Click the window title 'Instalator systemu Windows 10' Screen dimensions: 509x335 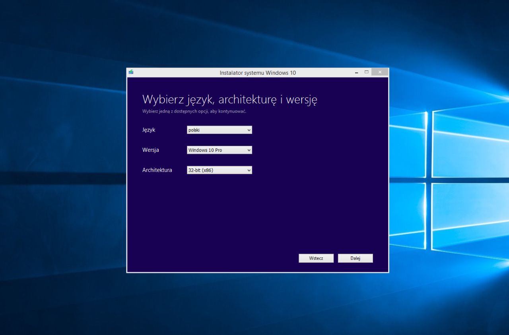pos(258,73)
